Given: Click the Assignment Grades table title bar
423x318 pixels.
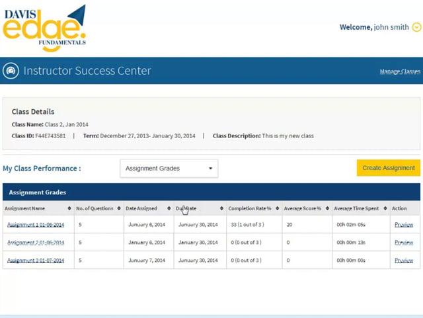Looking at the screenshot, I should [211, 192].
